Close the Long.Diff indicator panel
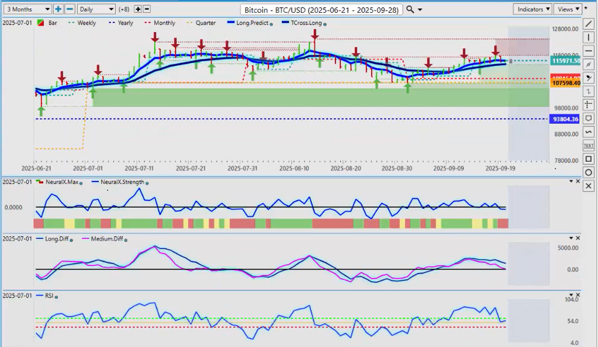 pos(578,238)
